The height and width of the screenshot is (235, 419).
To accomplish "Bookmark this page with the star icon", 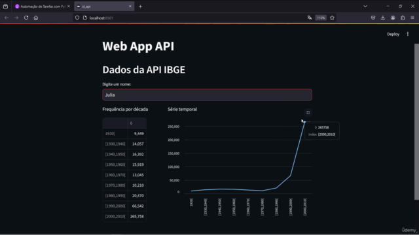I will [x=332, y=18].
